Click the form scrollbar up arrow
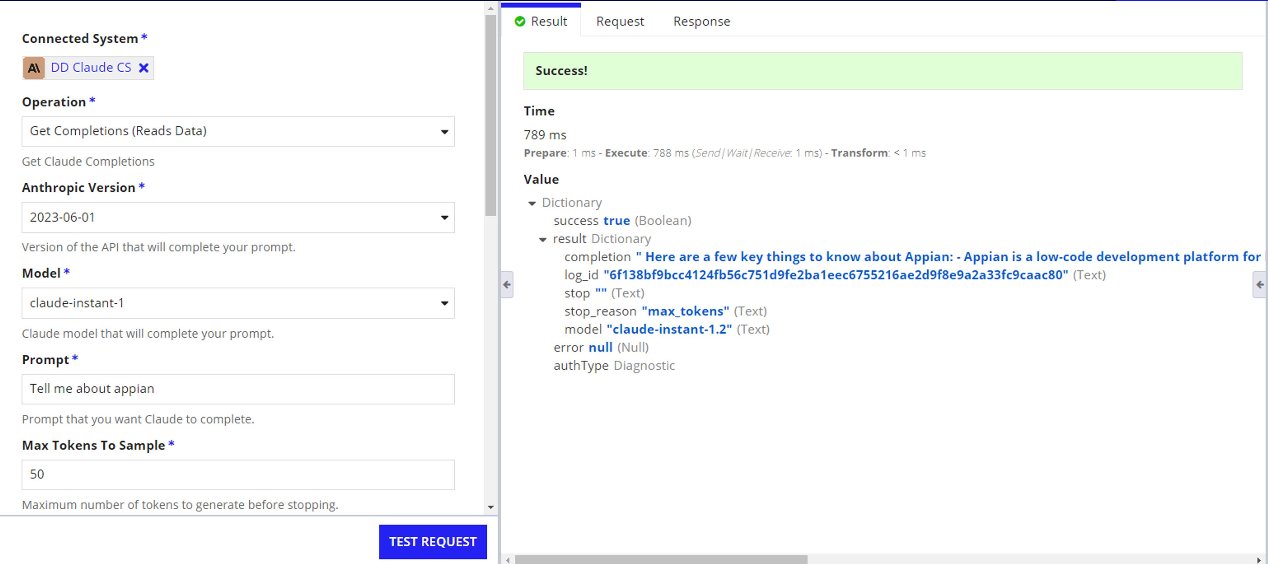This screenshot has width=1268, height=564. click(490, 8)
